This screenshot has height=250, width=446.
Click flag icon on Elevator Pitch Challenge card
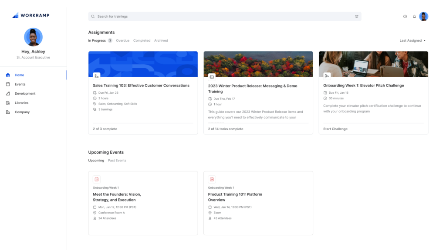(x=327, y=76)
